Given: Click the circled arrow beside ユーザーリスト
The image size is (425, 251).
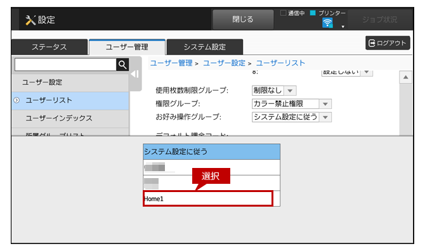Looking at the screenshot, I should [x=16, y=100].
